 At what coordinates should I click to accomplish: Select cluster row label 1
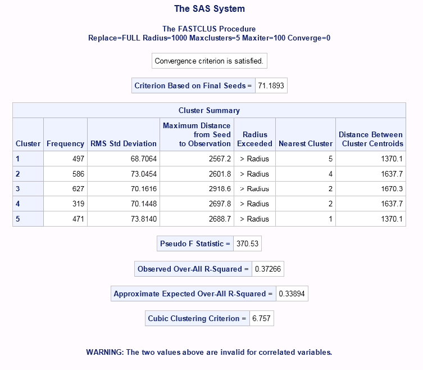click(x=28, y=159)
